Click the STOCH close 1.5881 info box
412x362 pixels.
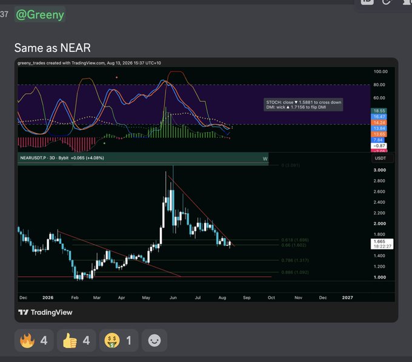(304, 105)
